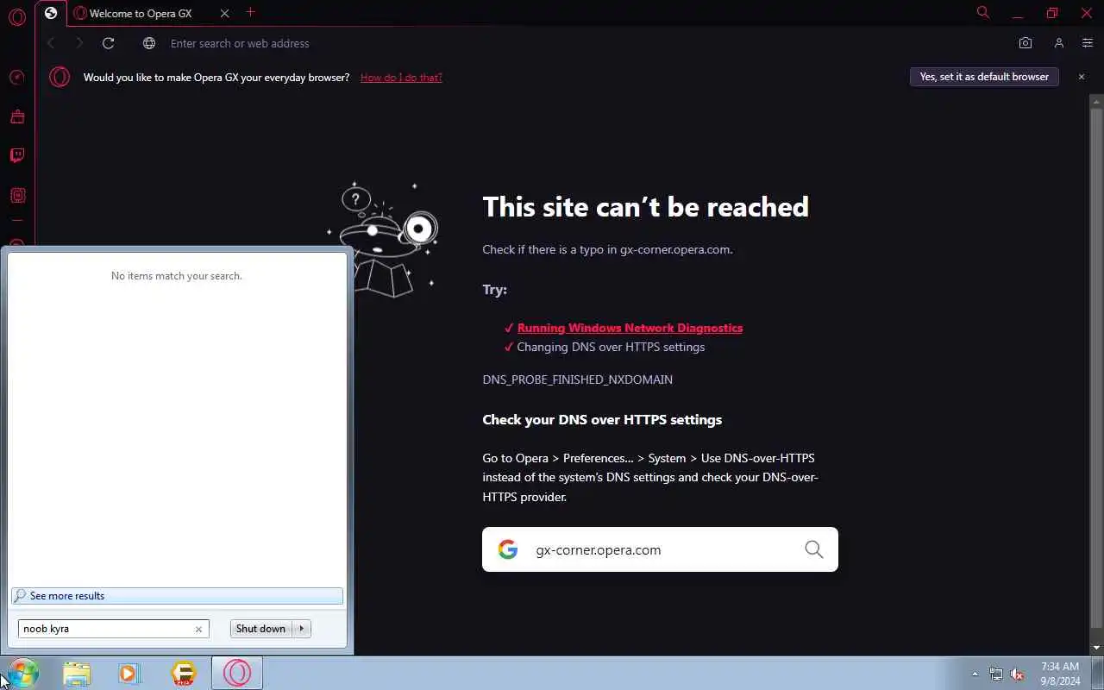
Task: Open the clock showing 7:34 AM
Action: click(1060, 673)
